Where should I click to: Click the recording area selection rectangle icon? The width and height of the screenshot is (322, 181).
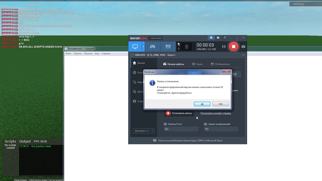point(132,55)
